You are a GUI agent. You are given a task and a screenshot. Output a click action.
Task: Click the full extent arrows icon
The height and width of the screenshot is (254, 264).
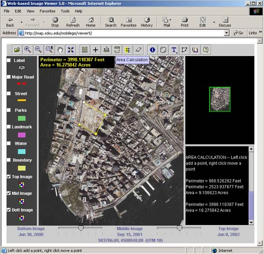click(x=71, y=50)
